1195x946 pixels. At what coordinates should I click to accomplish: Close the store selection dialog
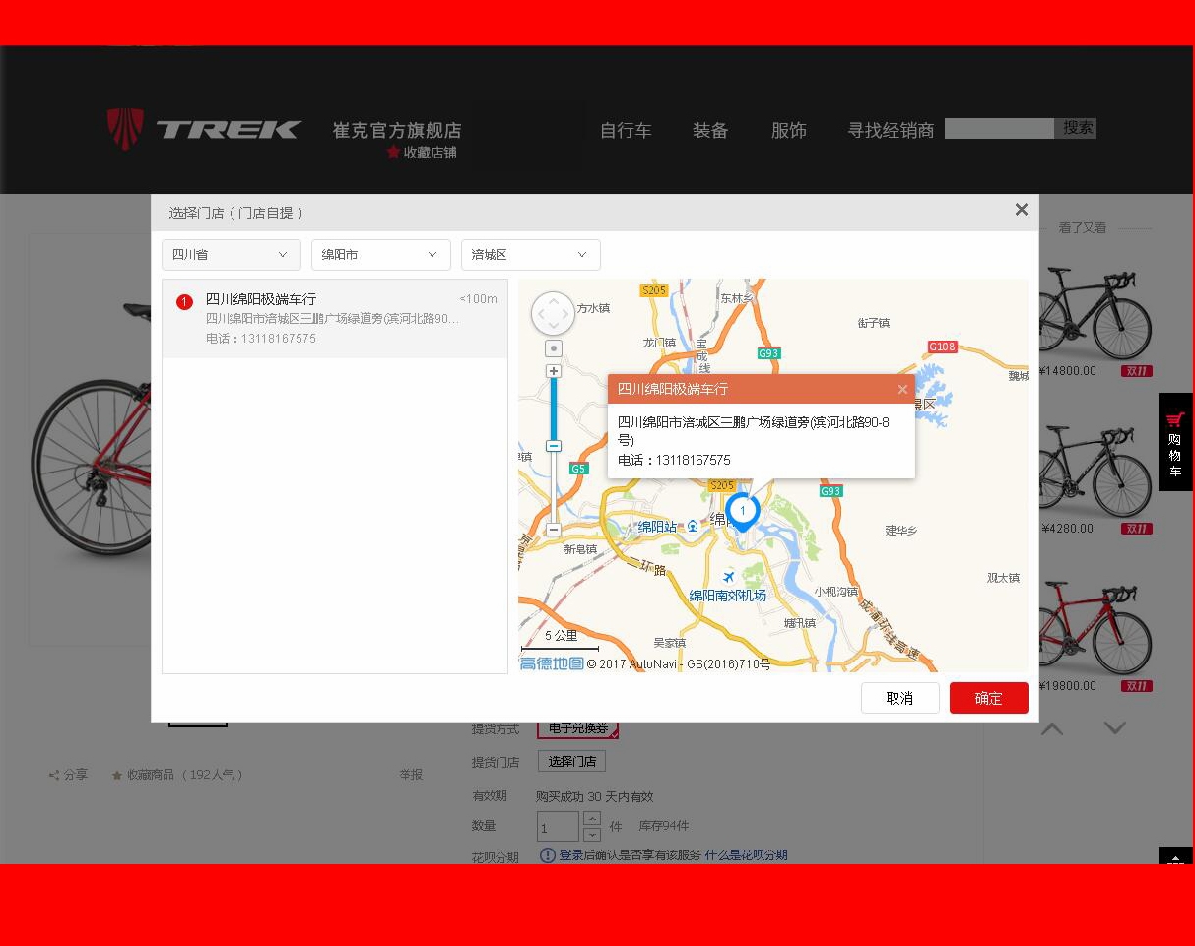coord(1021,209)
